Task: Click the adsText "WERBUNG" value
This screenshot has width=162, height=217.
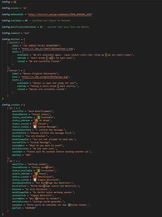Action: pos(30,208)
